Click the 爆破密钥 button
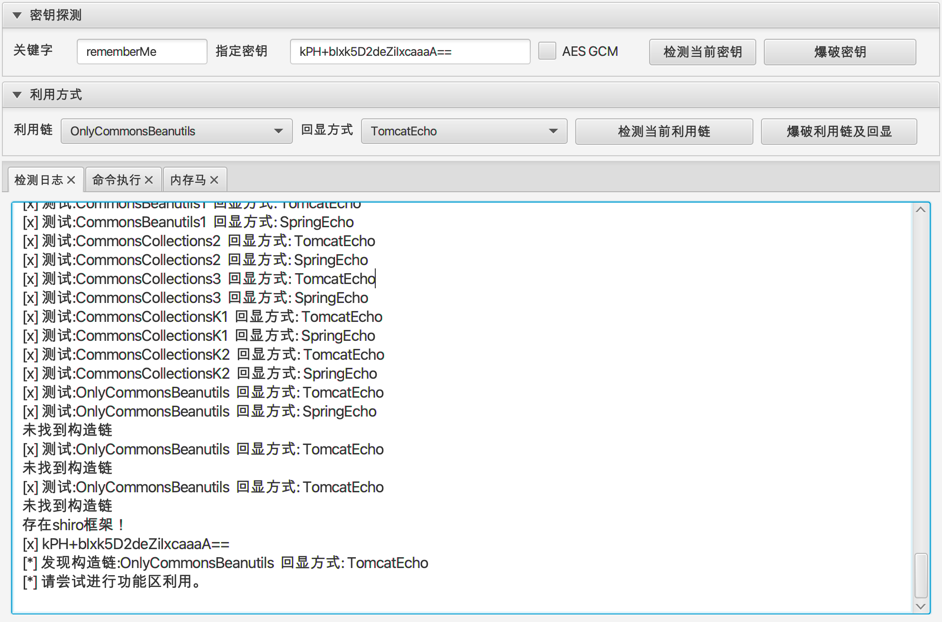942x622 pixels. [x=840, y=52]
